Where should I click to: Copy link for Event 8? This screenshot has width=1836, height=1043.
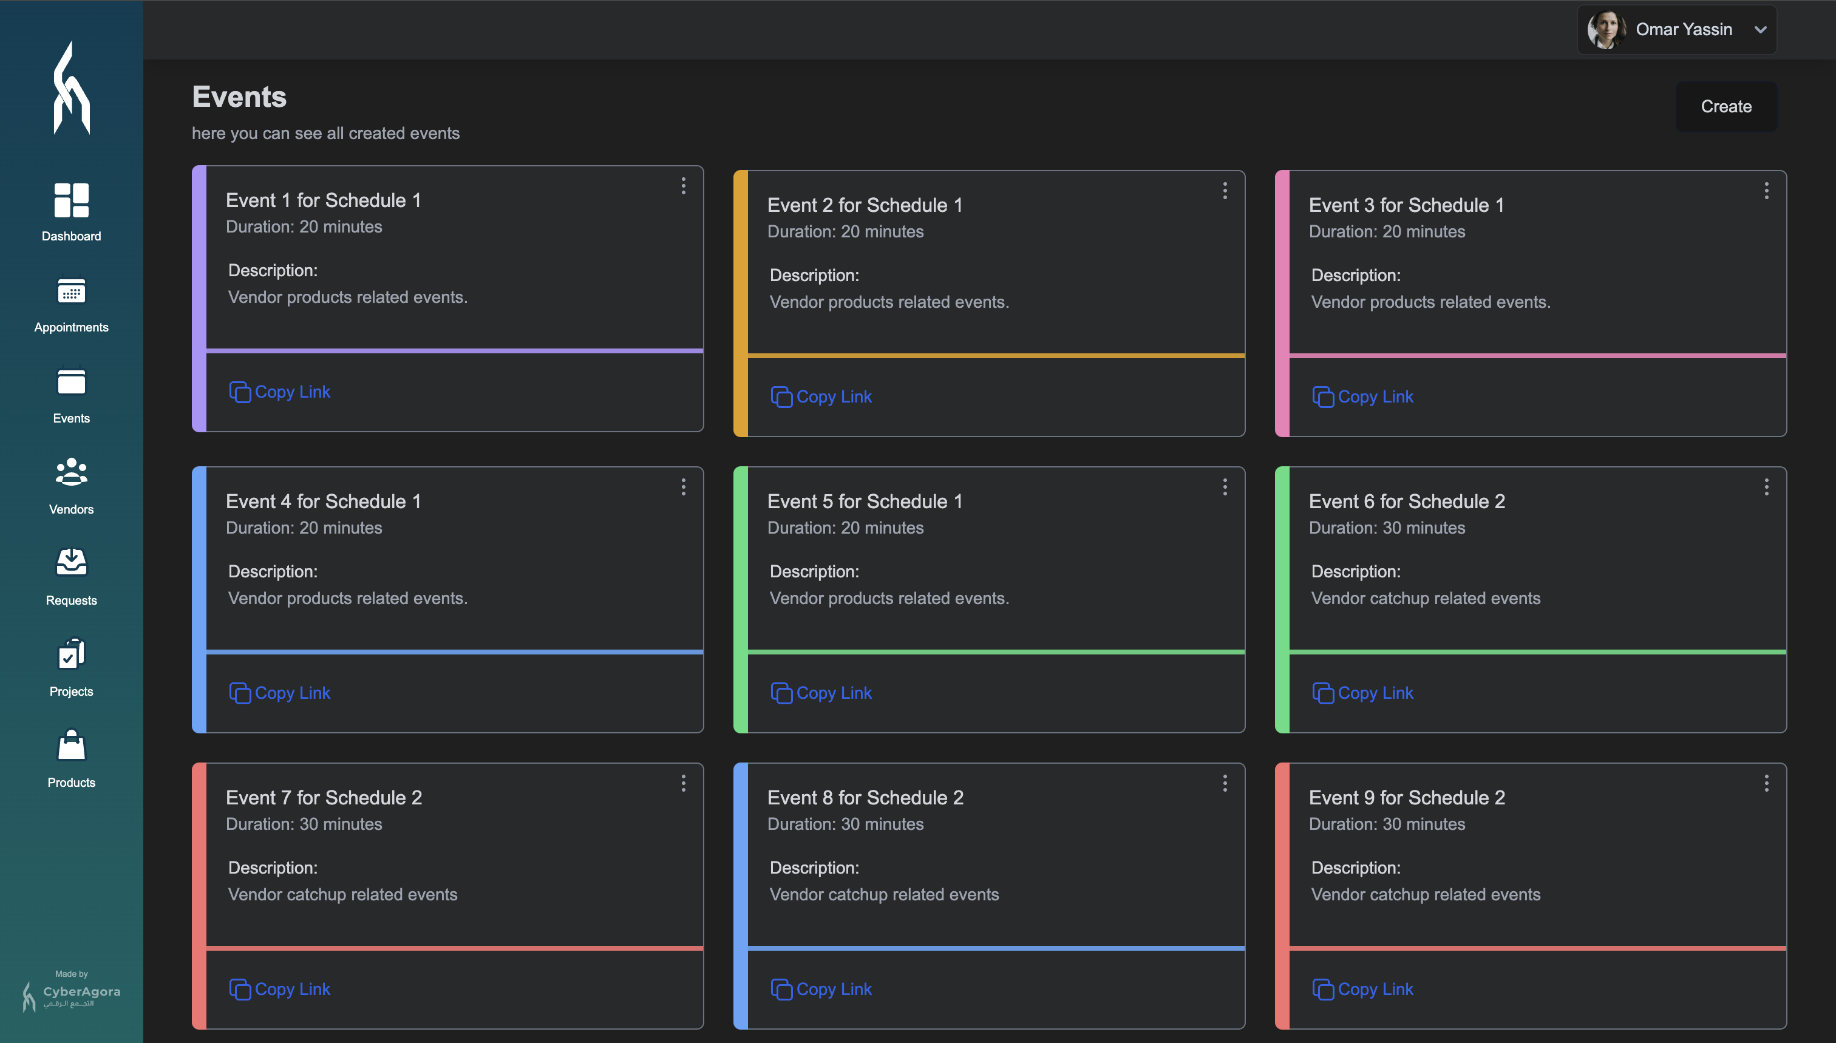tap(821, 990)
